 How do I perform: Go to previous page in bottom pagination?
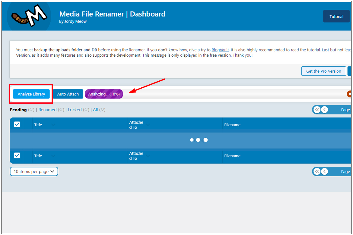pos(324,172)
